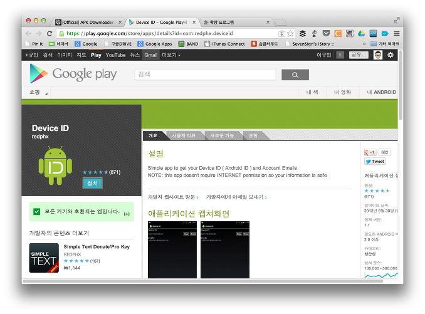This screenshot has width=425, height=314.
Task: Show hidden bookmarks with the » chevron
Action: (x=364, y=44)
